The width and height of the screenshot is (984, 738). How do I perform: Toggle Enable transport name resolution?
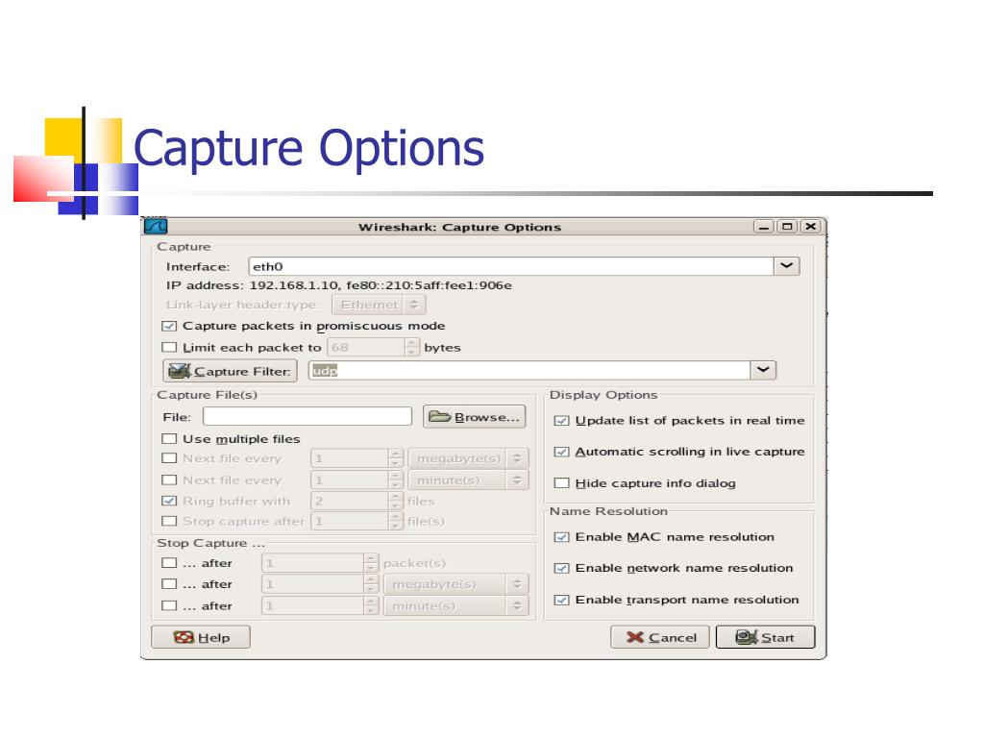pyautogui.click(x=561, y=600)
